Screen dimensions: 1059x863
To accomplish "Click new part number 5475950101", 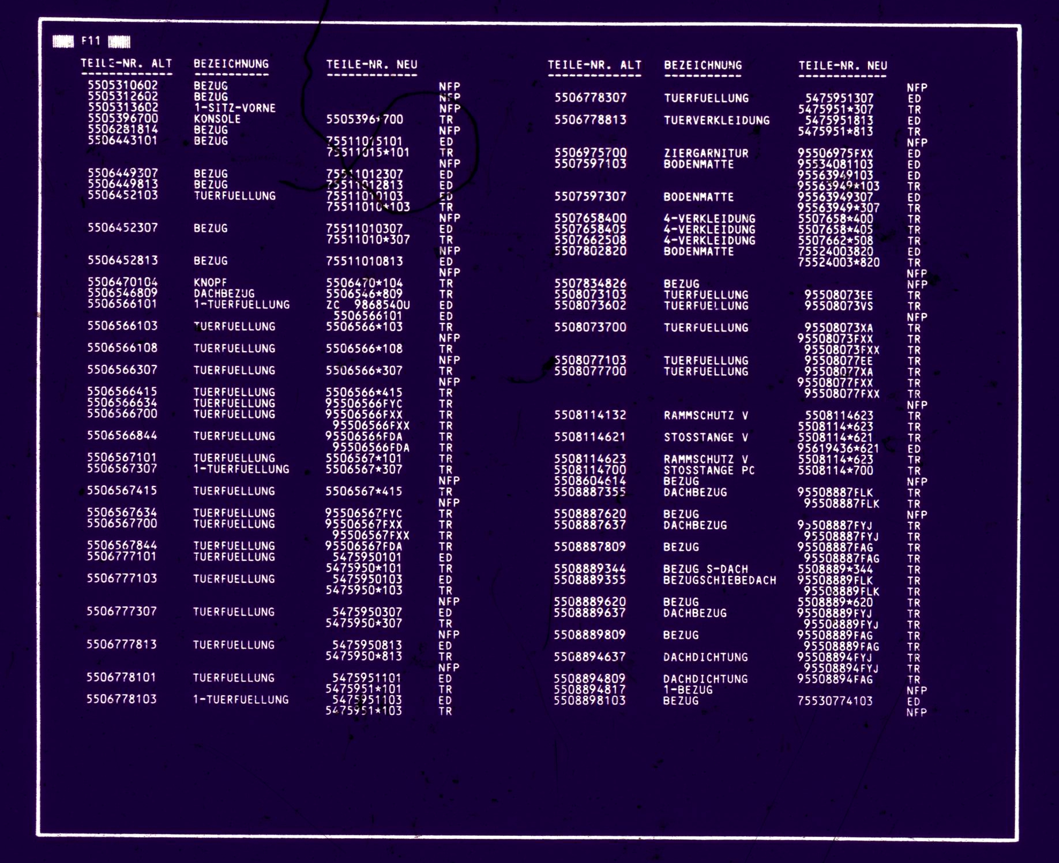I will coord(367,557).
